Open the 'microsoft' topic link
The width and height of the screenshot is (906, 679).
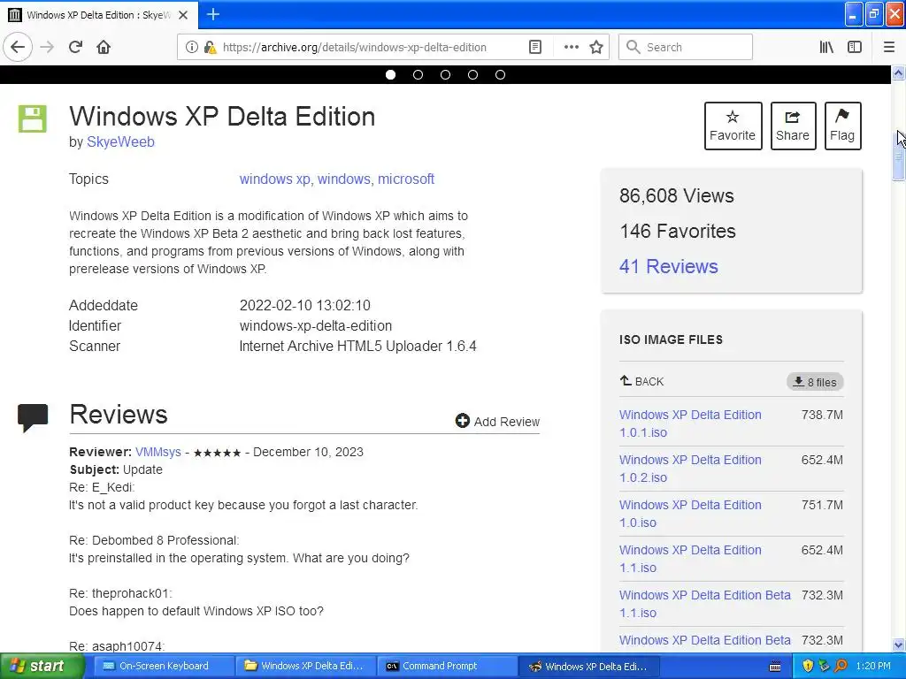(x=405, y=179)
